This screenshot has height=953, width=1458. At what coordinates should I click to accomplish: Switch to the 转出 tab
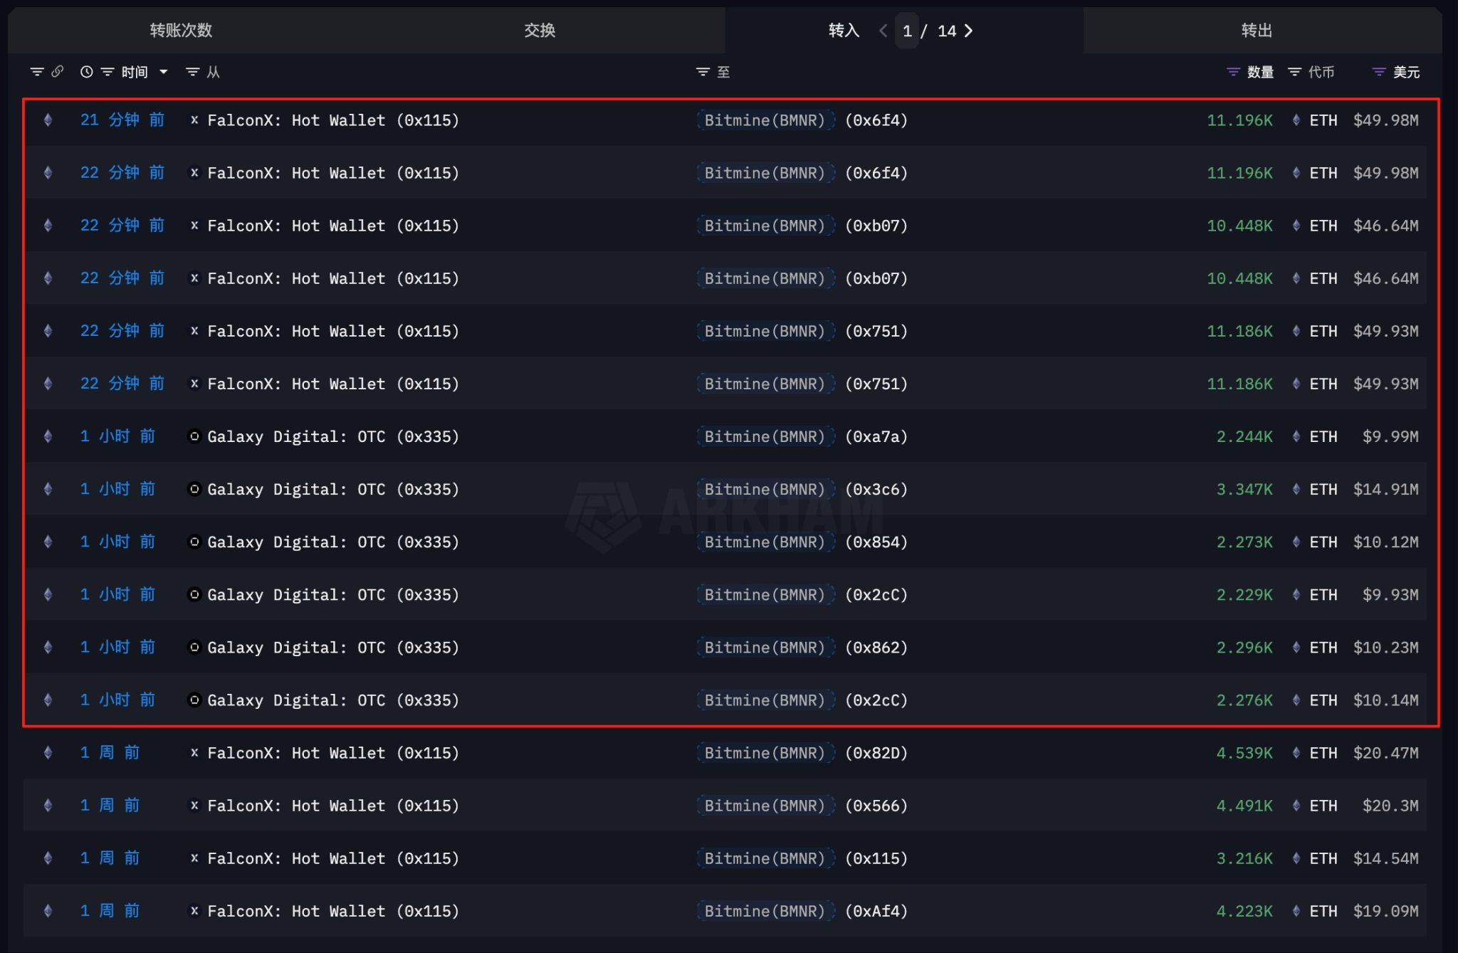tap(1257, 31)
